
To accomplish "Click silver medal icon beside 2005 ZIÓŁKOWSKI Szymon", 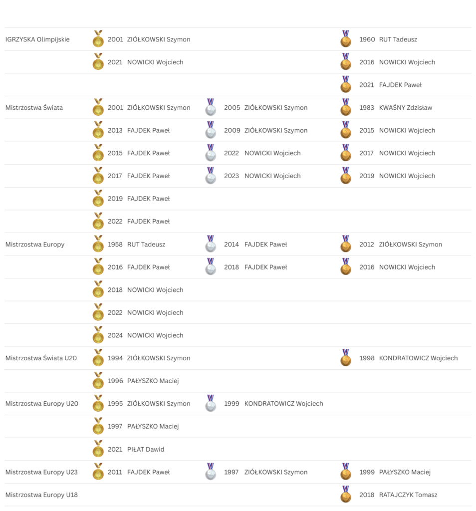I will click(x=211, y=108).
